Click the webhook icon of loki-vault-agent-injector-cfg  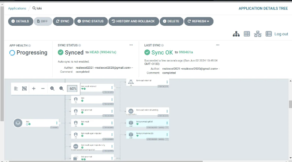pyautogui.click(x=76, y=147)
